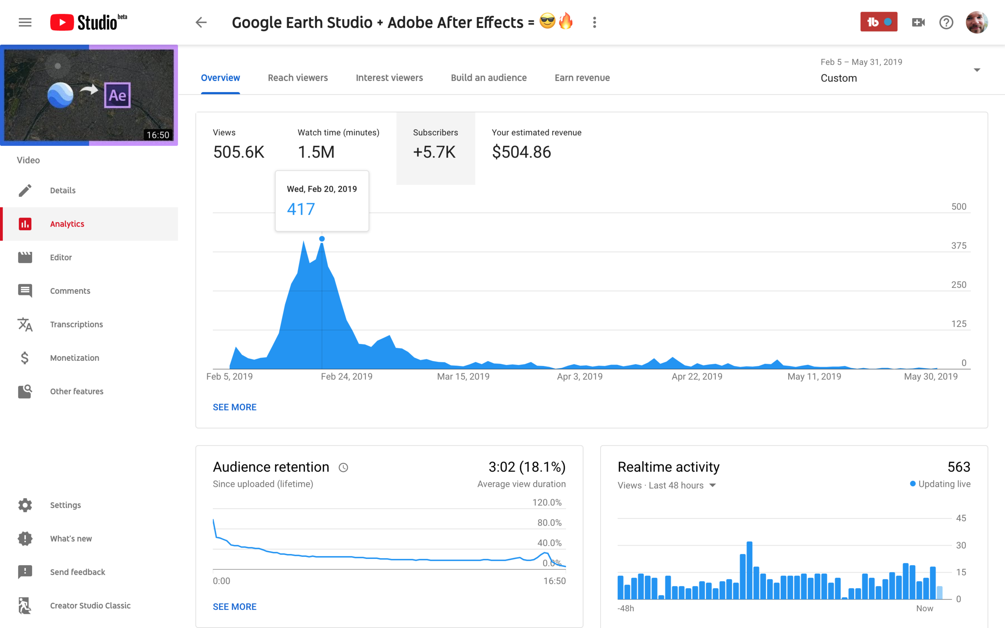Click the Audience retention heading
This screenshot has width=1005, height=628.
point(271,467)
